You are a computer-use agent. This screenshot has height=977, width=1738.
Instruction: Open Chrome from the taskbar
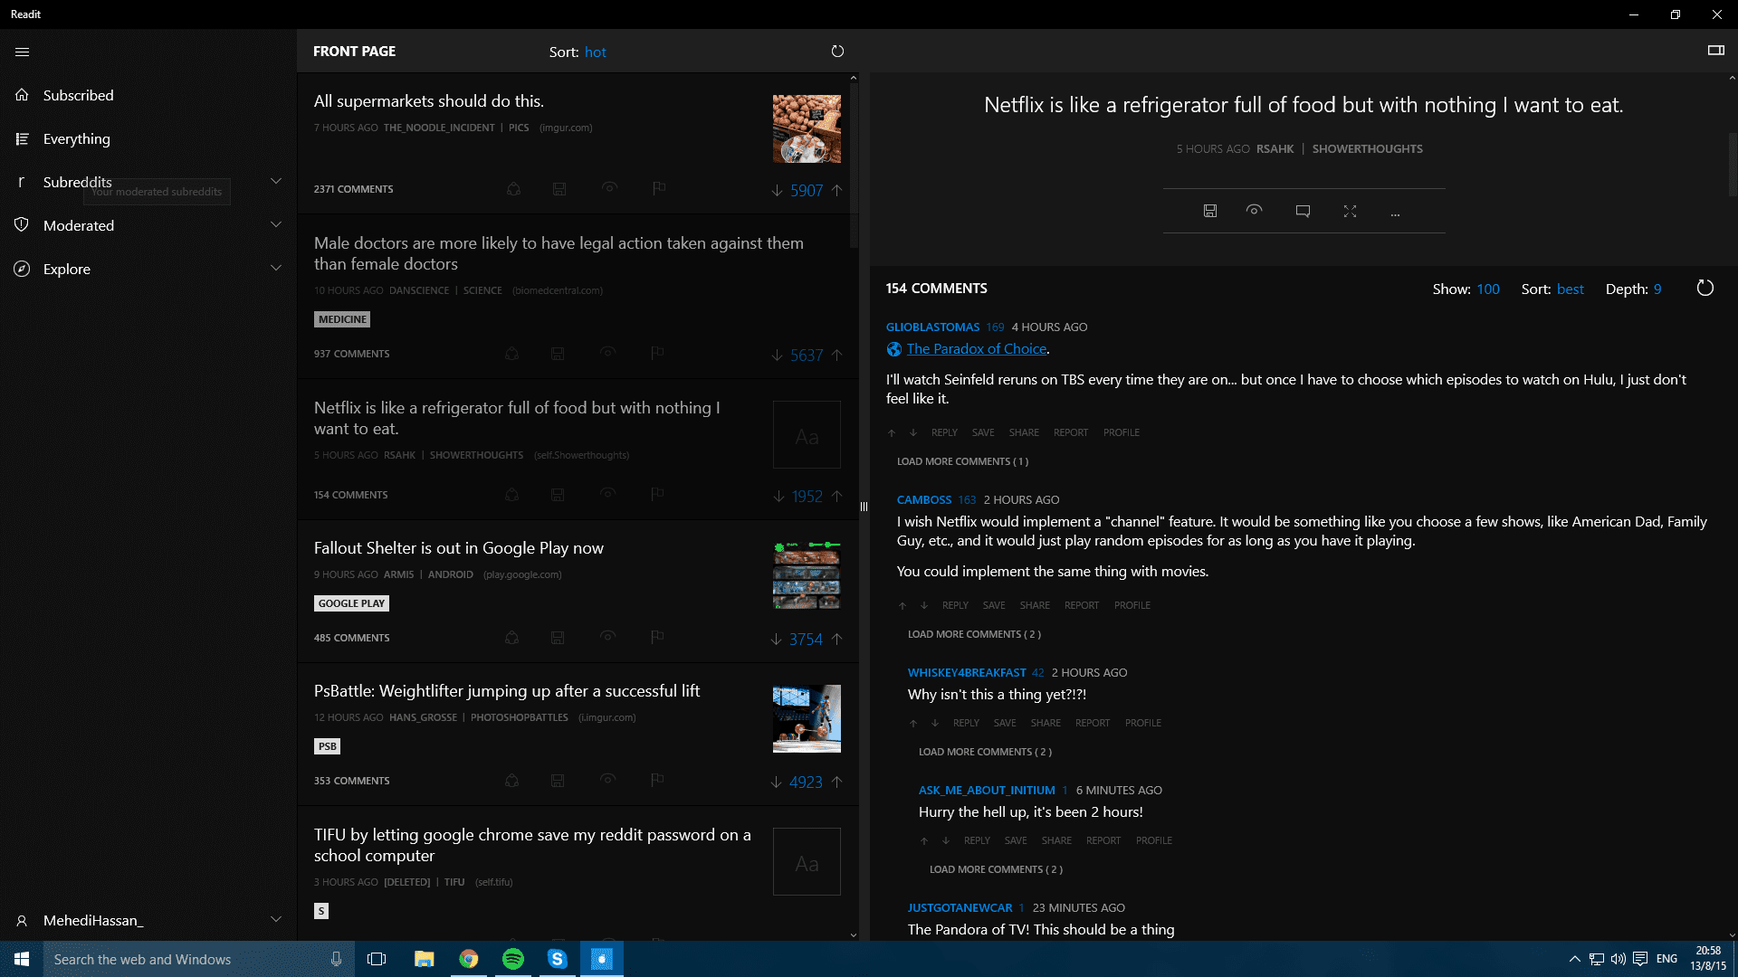click(x=469, y=959)
